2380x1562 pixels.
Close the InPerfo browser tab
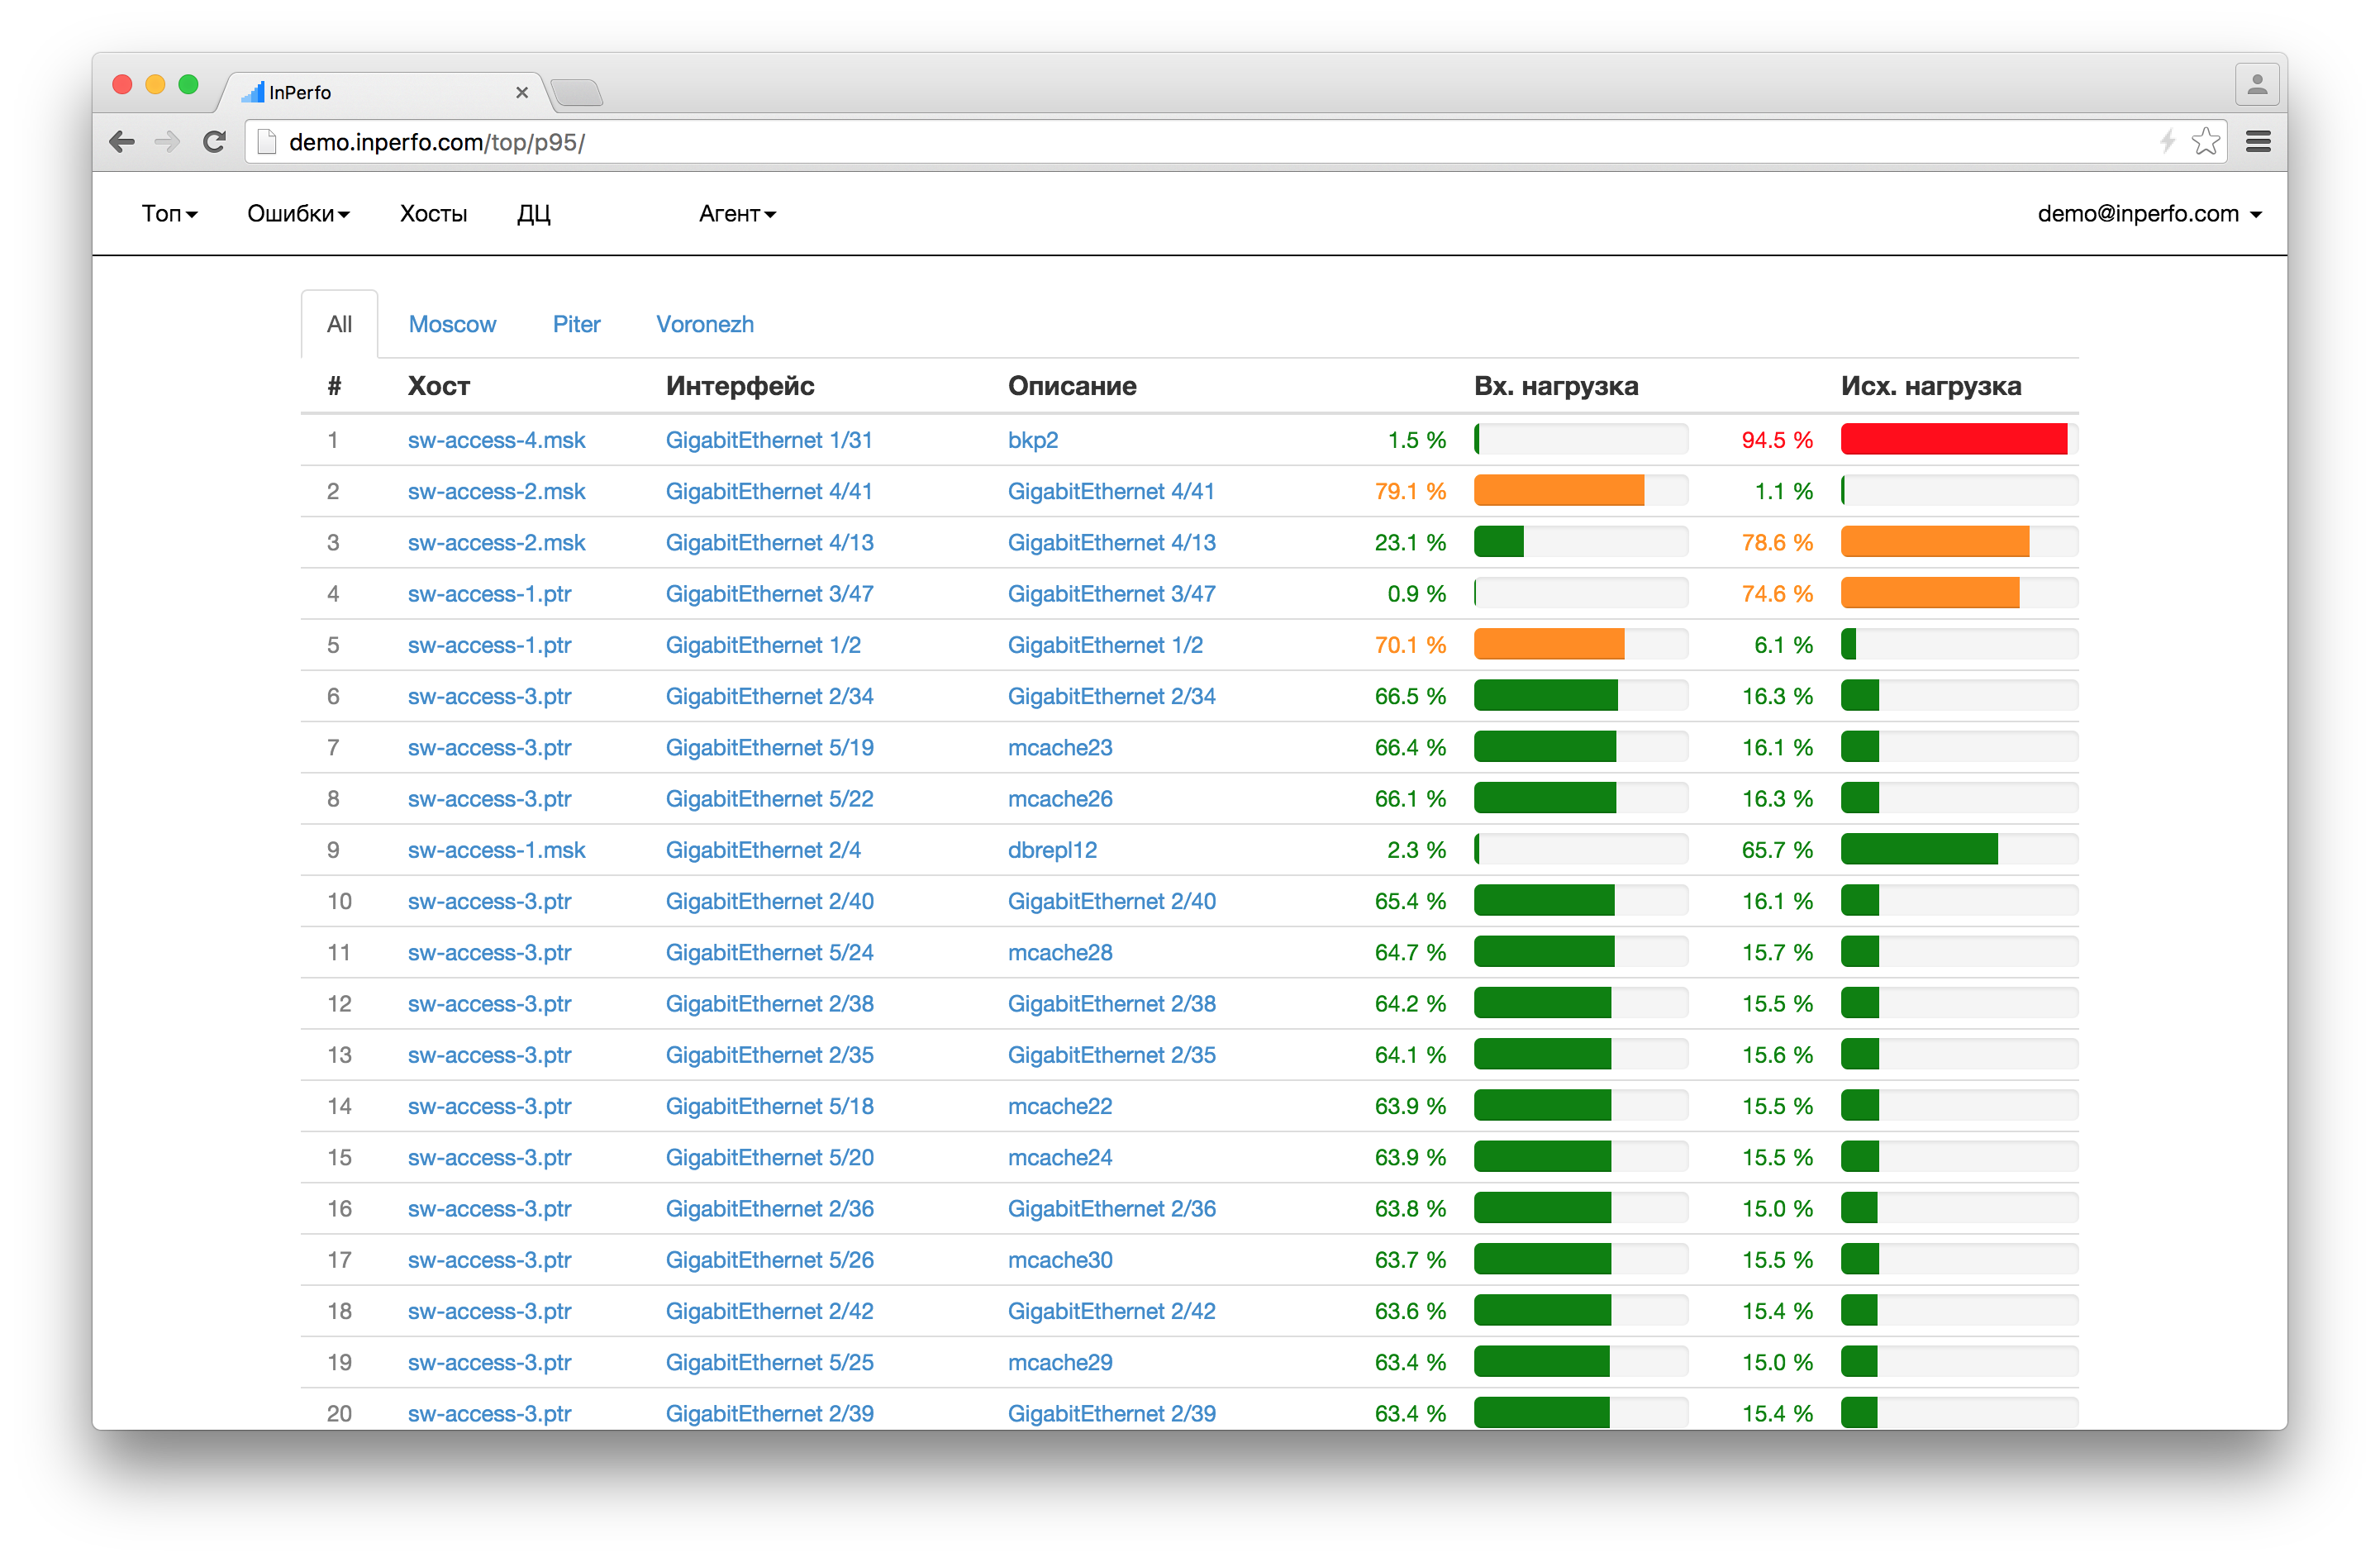tap(521, 93)
